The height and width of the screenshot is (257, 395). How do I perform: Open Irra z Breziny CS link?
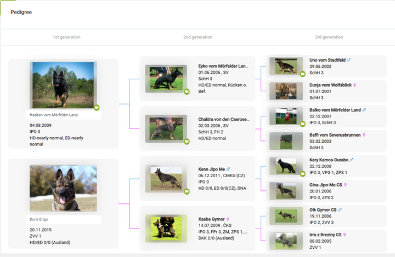325,235
